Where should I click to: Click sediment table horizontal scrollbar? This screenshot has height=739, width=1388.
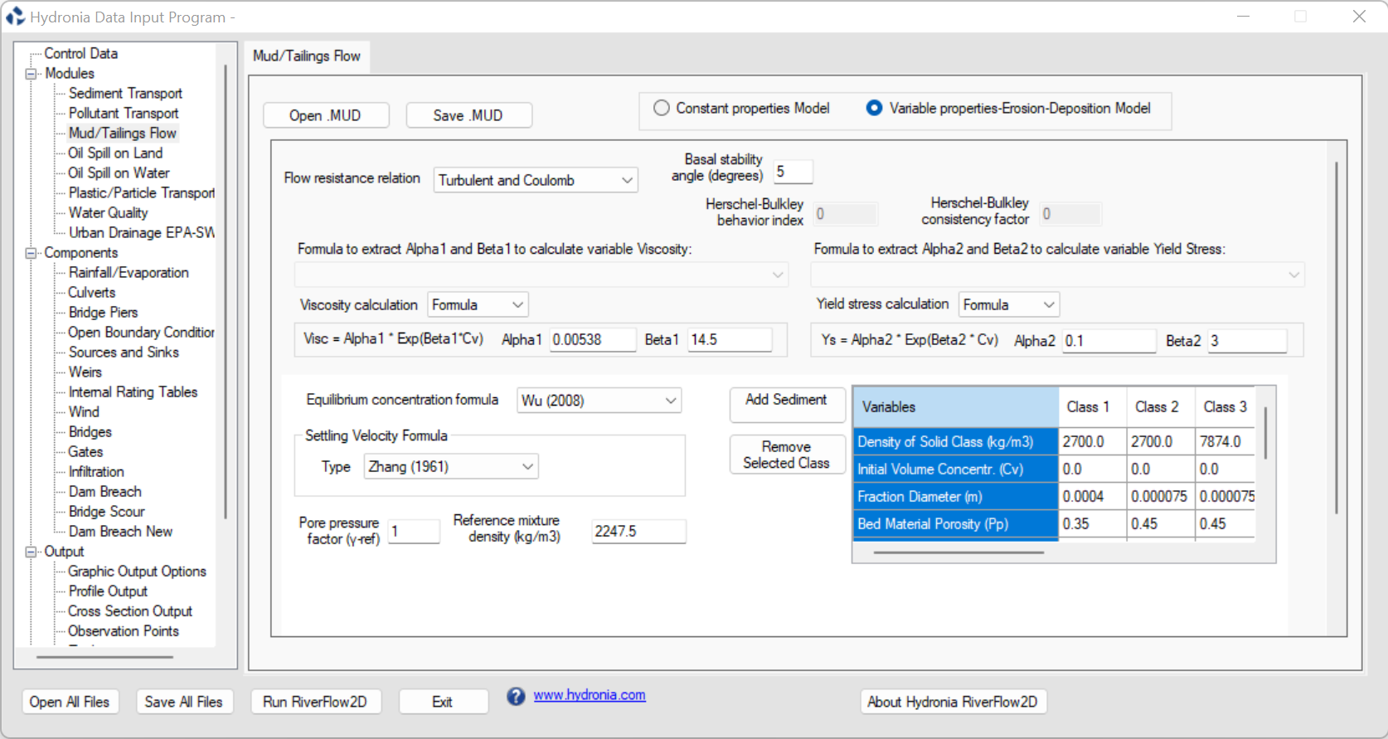click(958, 552)
